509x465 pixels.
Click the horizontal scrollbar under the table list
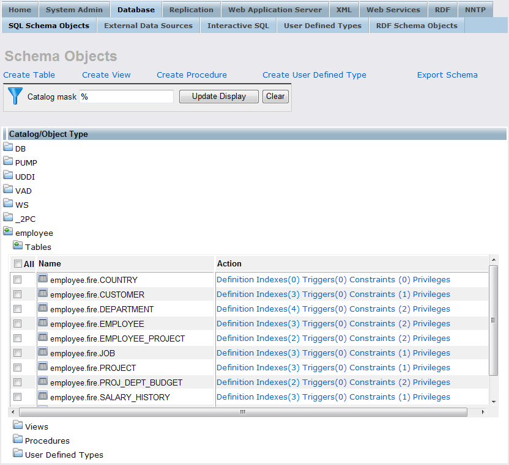click(242, 412)
